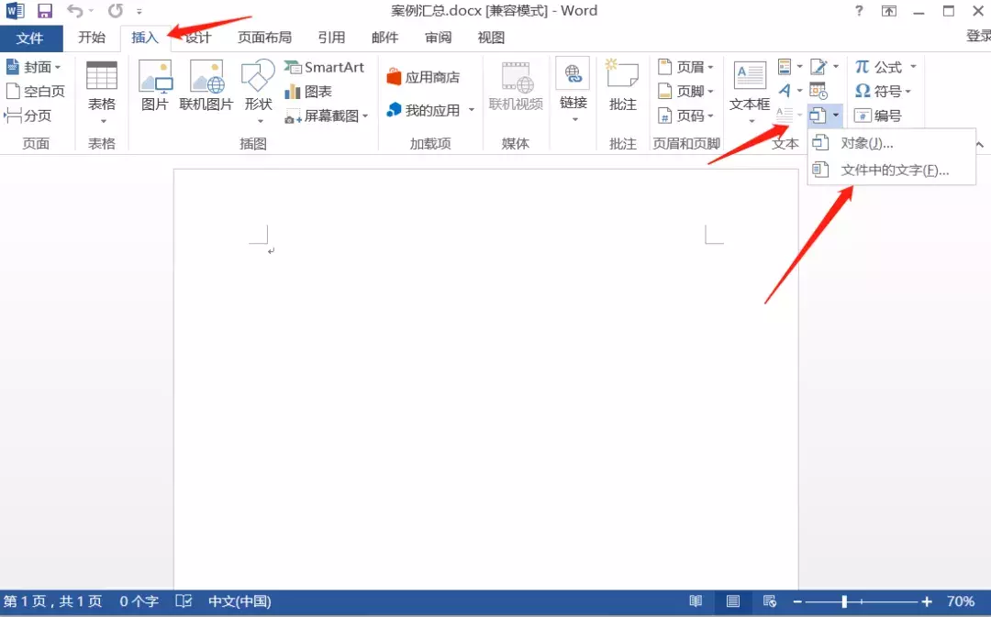Undo the last action
The width and height of the screenshot is (991, 617).
75,11
